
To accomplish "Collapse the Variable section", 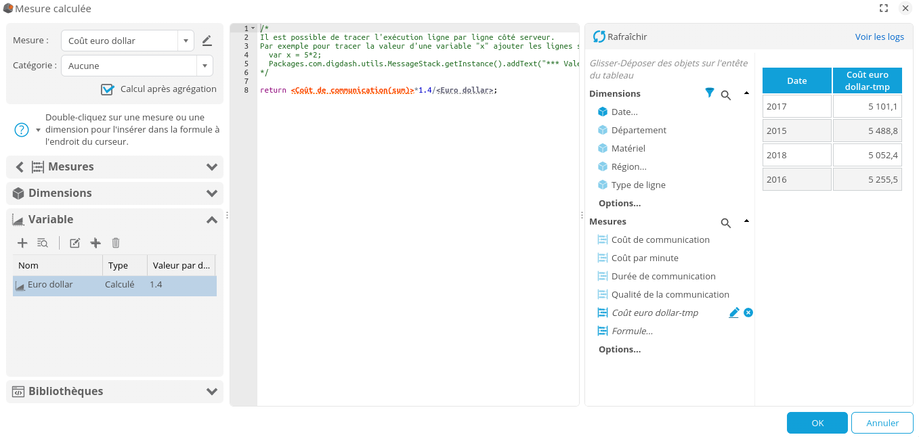I will click(x=212, y=219).
